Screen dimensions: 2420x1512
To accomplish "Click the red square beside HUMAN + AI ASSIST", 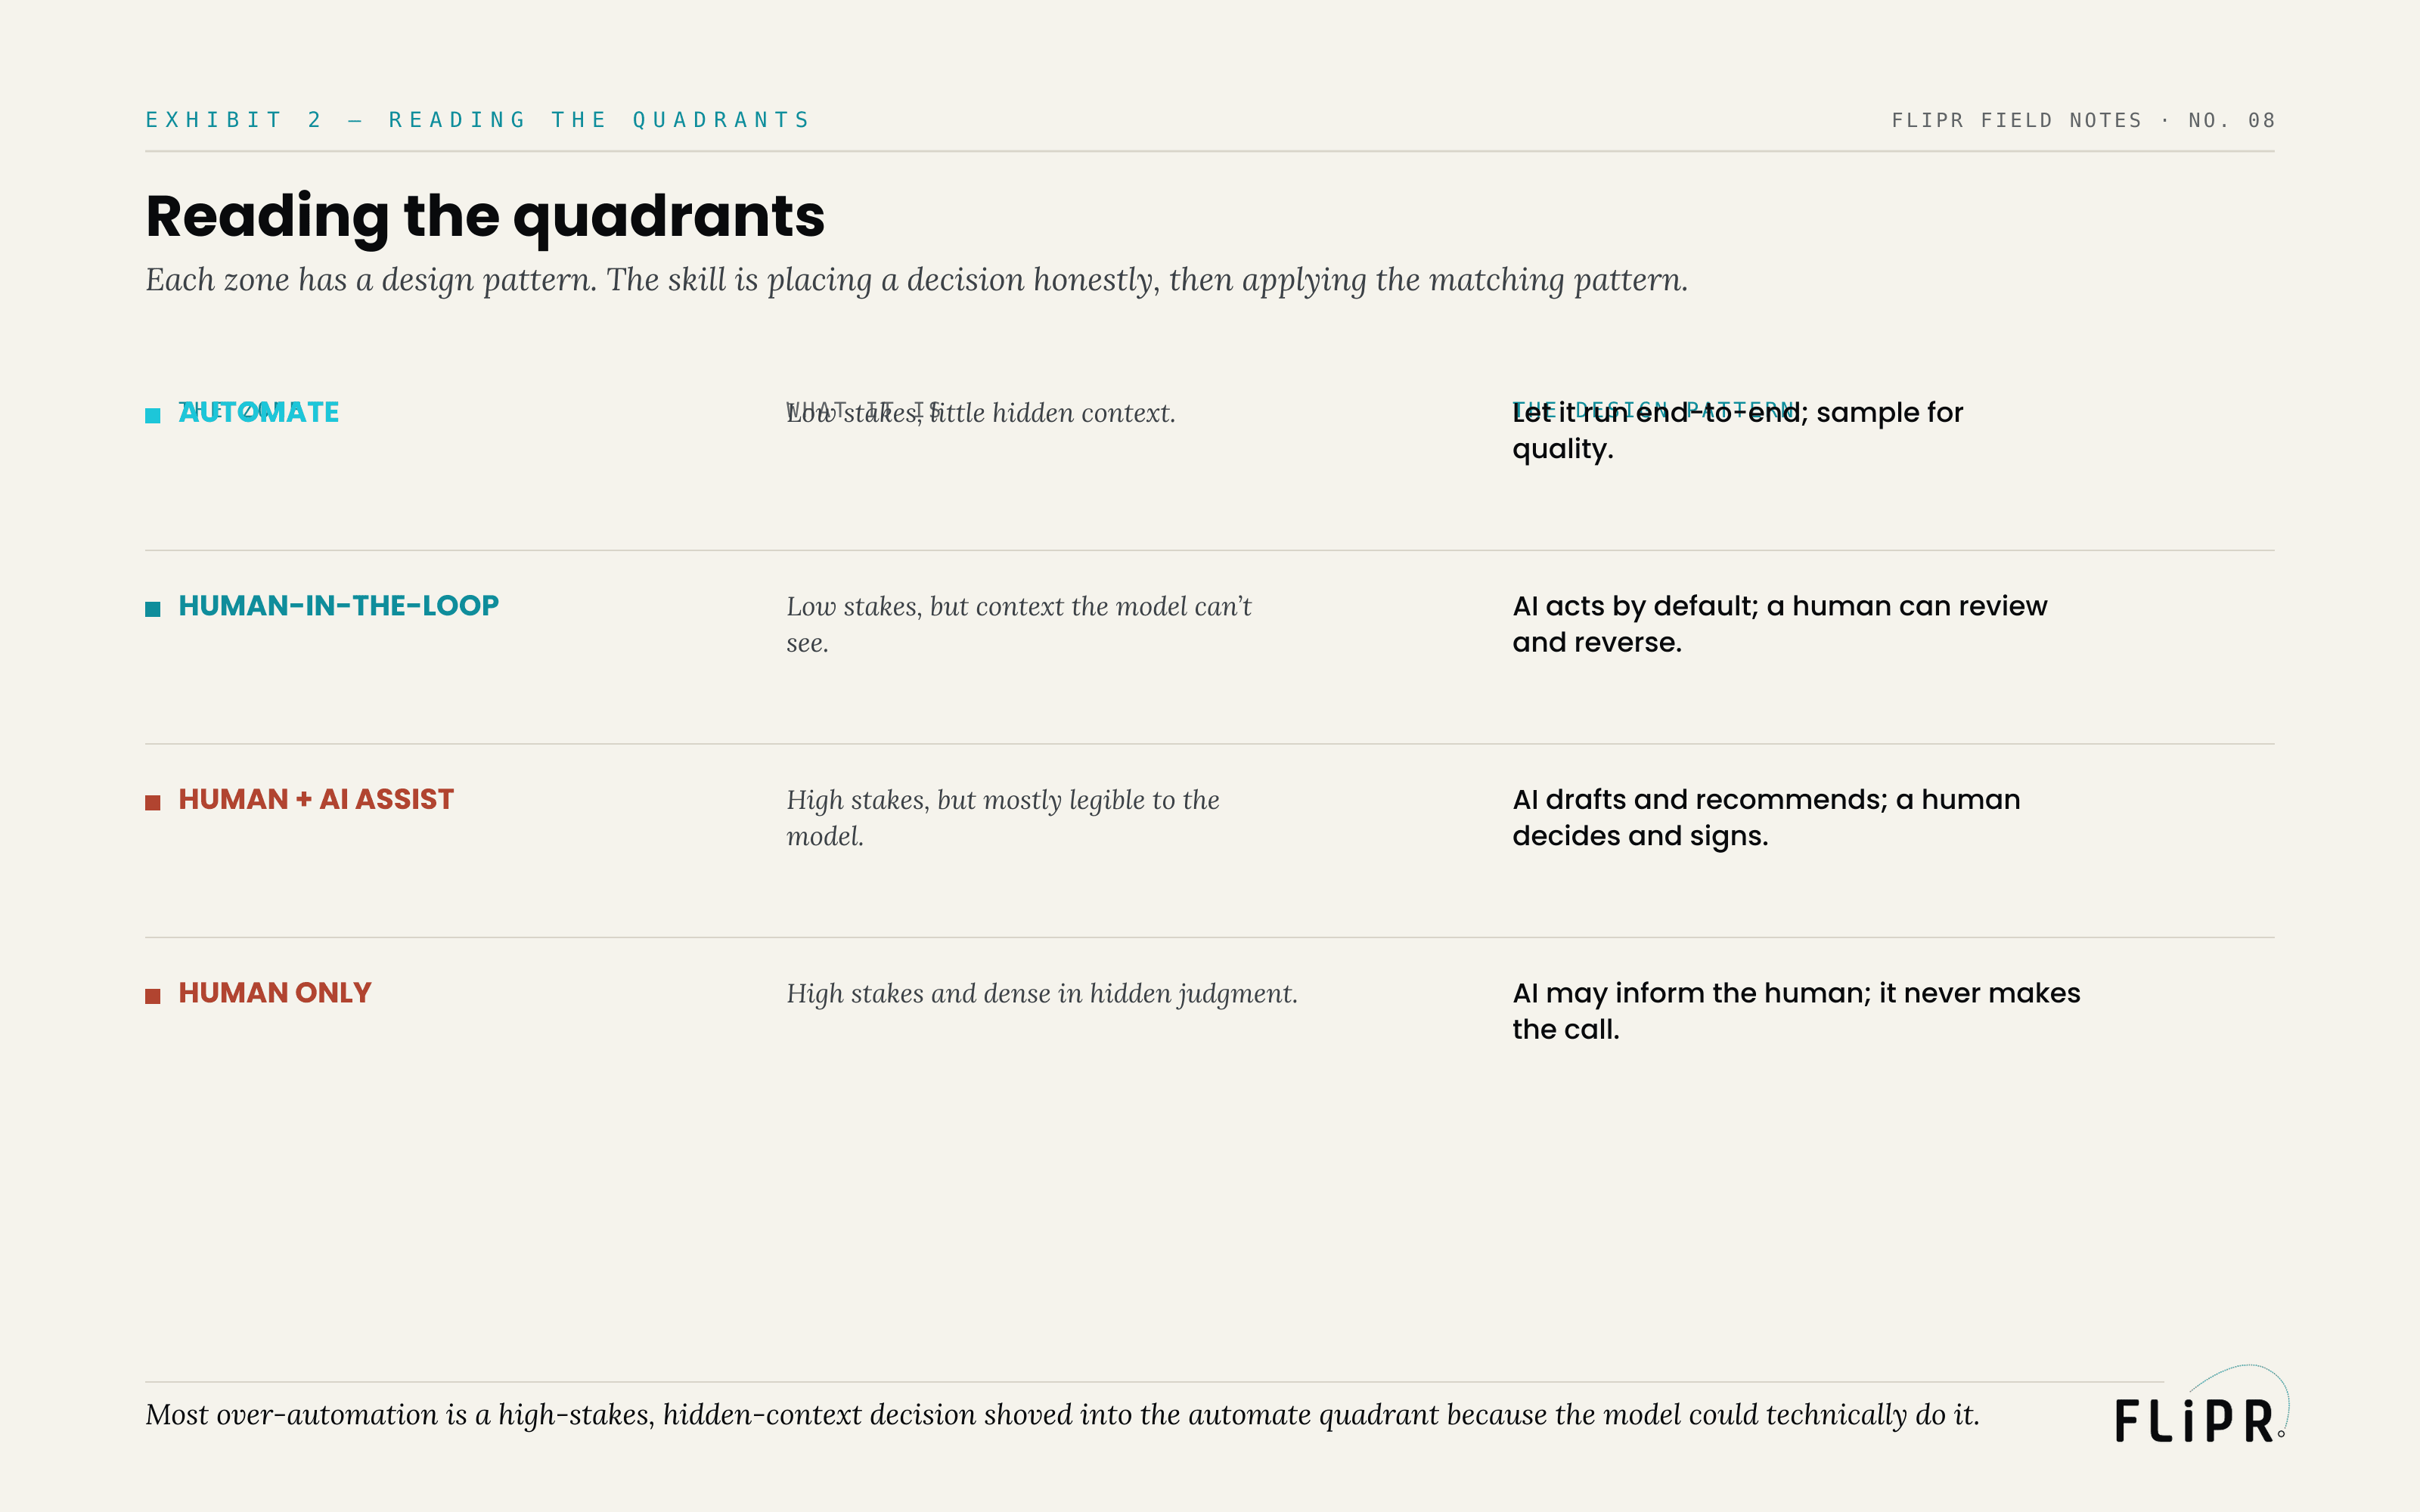I will click(x=153, y=802).
